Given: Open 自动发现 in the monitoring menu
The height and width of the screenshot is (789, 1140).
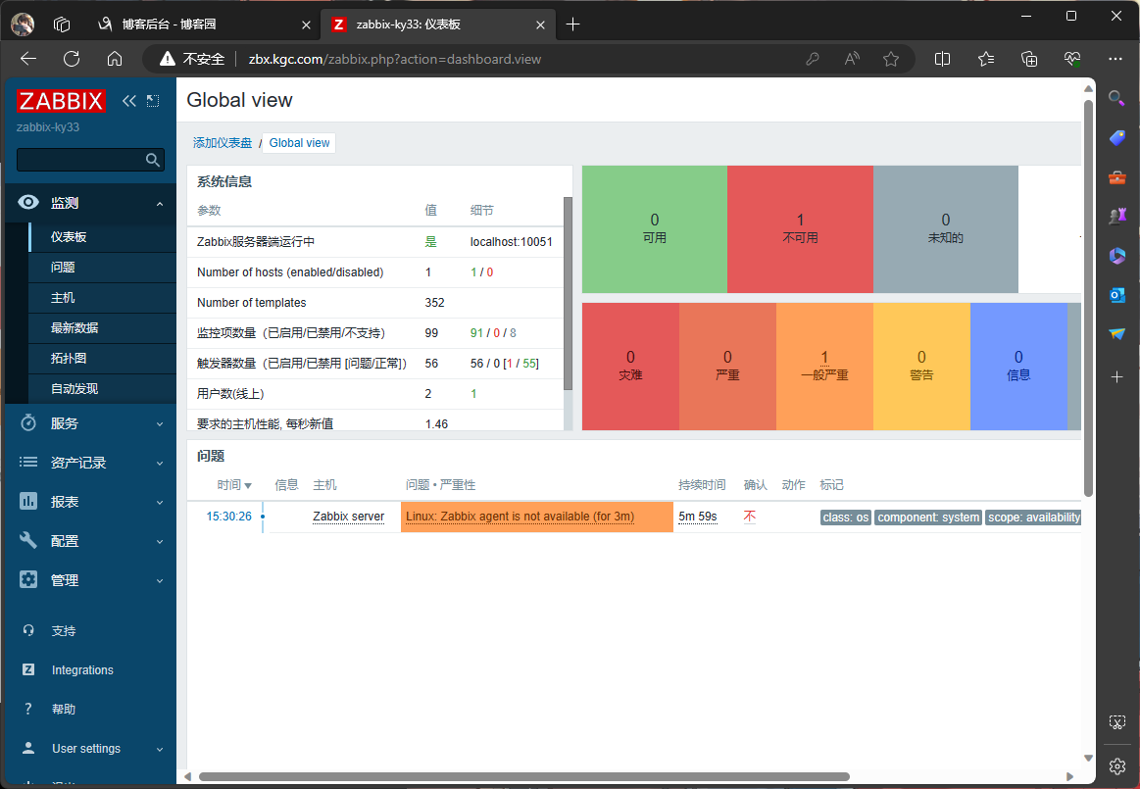Looking at the screenshot, I should [x=103, y=389].
